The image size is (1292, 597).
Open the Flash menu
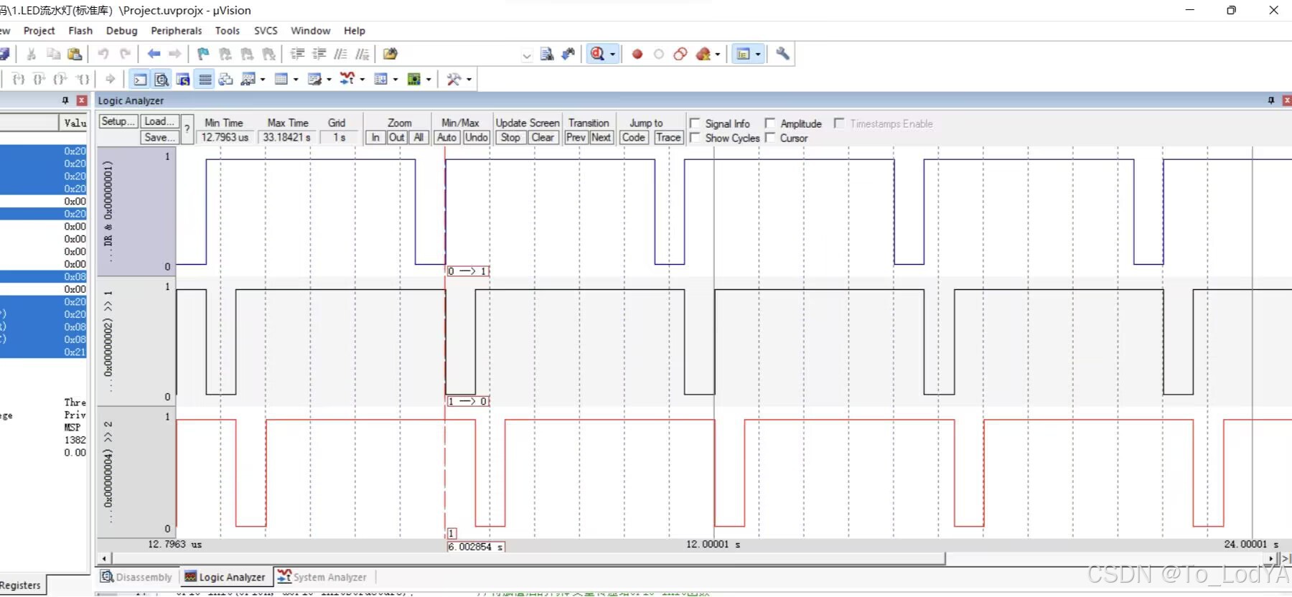coord(80,31)
